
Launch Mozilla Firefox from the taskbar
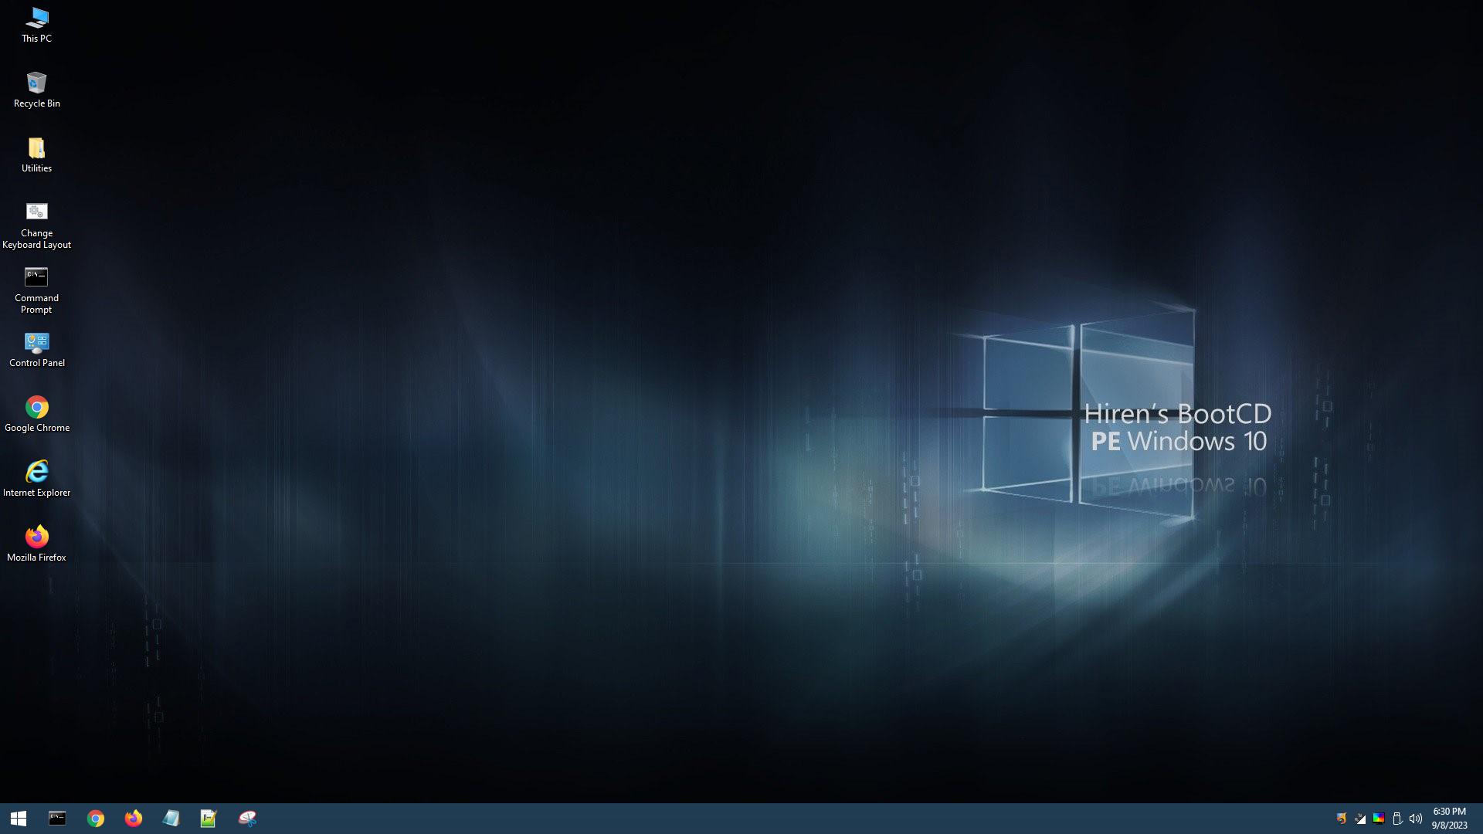click(133, 818)
